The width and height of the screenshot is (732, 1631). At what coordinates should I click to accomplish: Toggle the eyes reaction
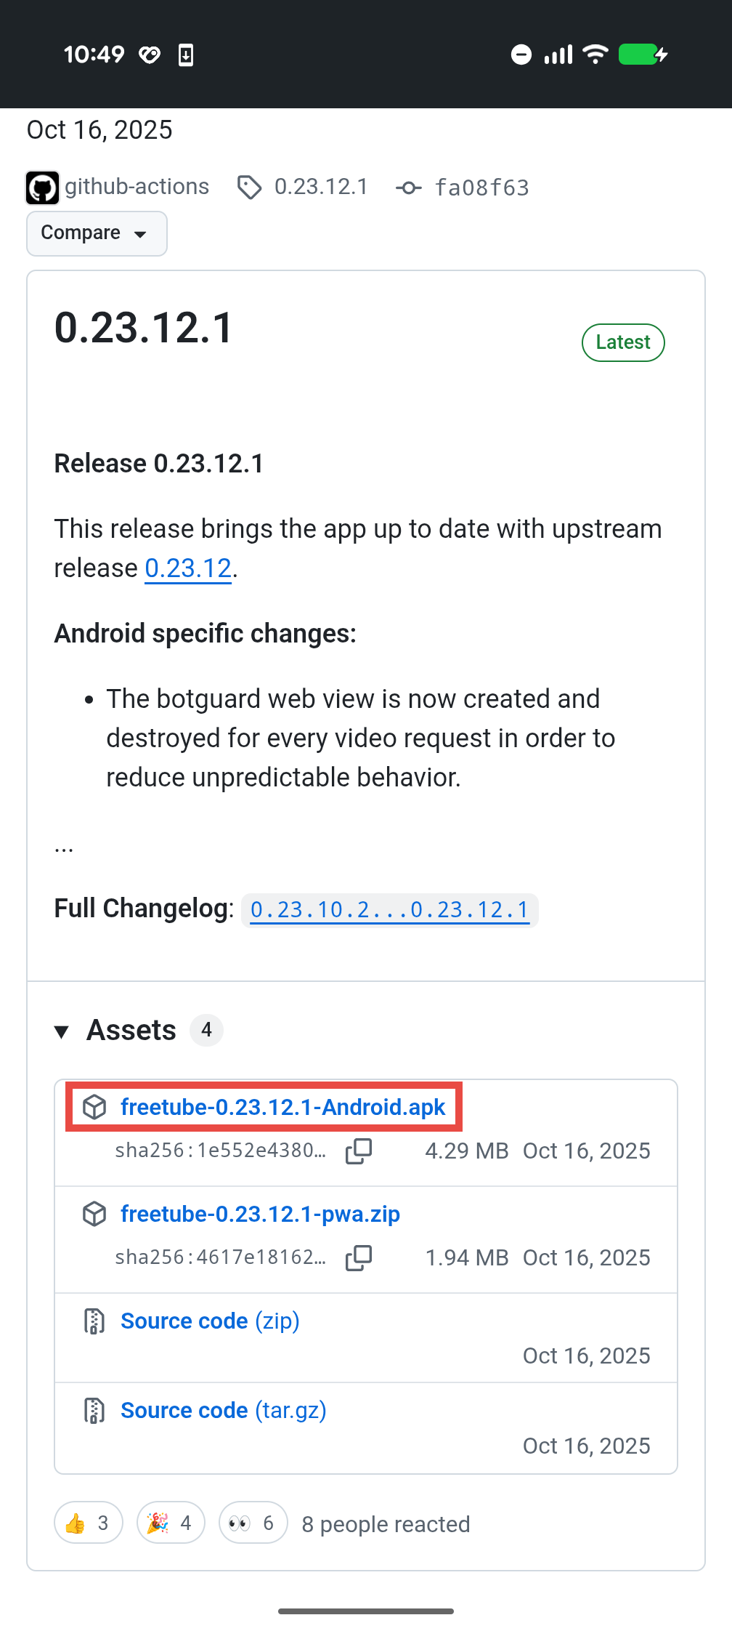(x=253, y=1523)
